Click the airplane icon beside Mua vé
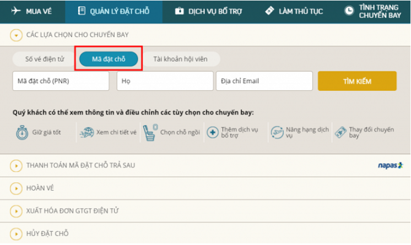 coord(14,11)
